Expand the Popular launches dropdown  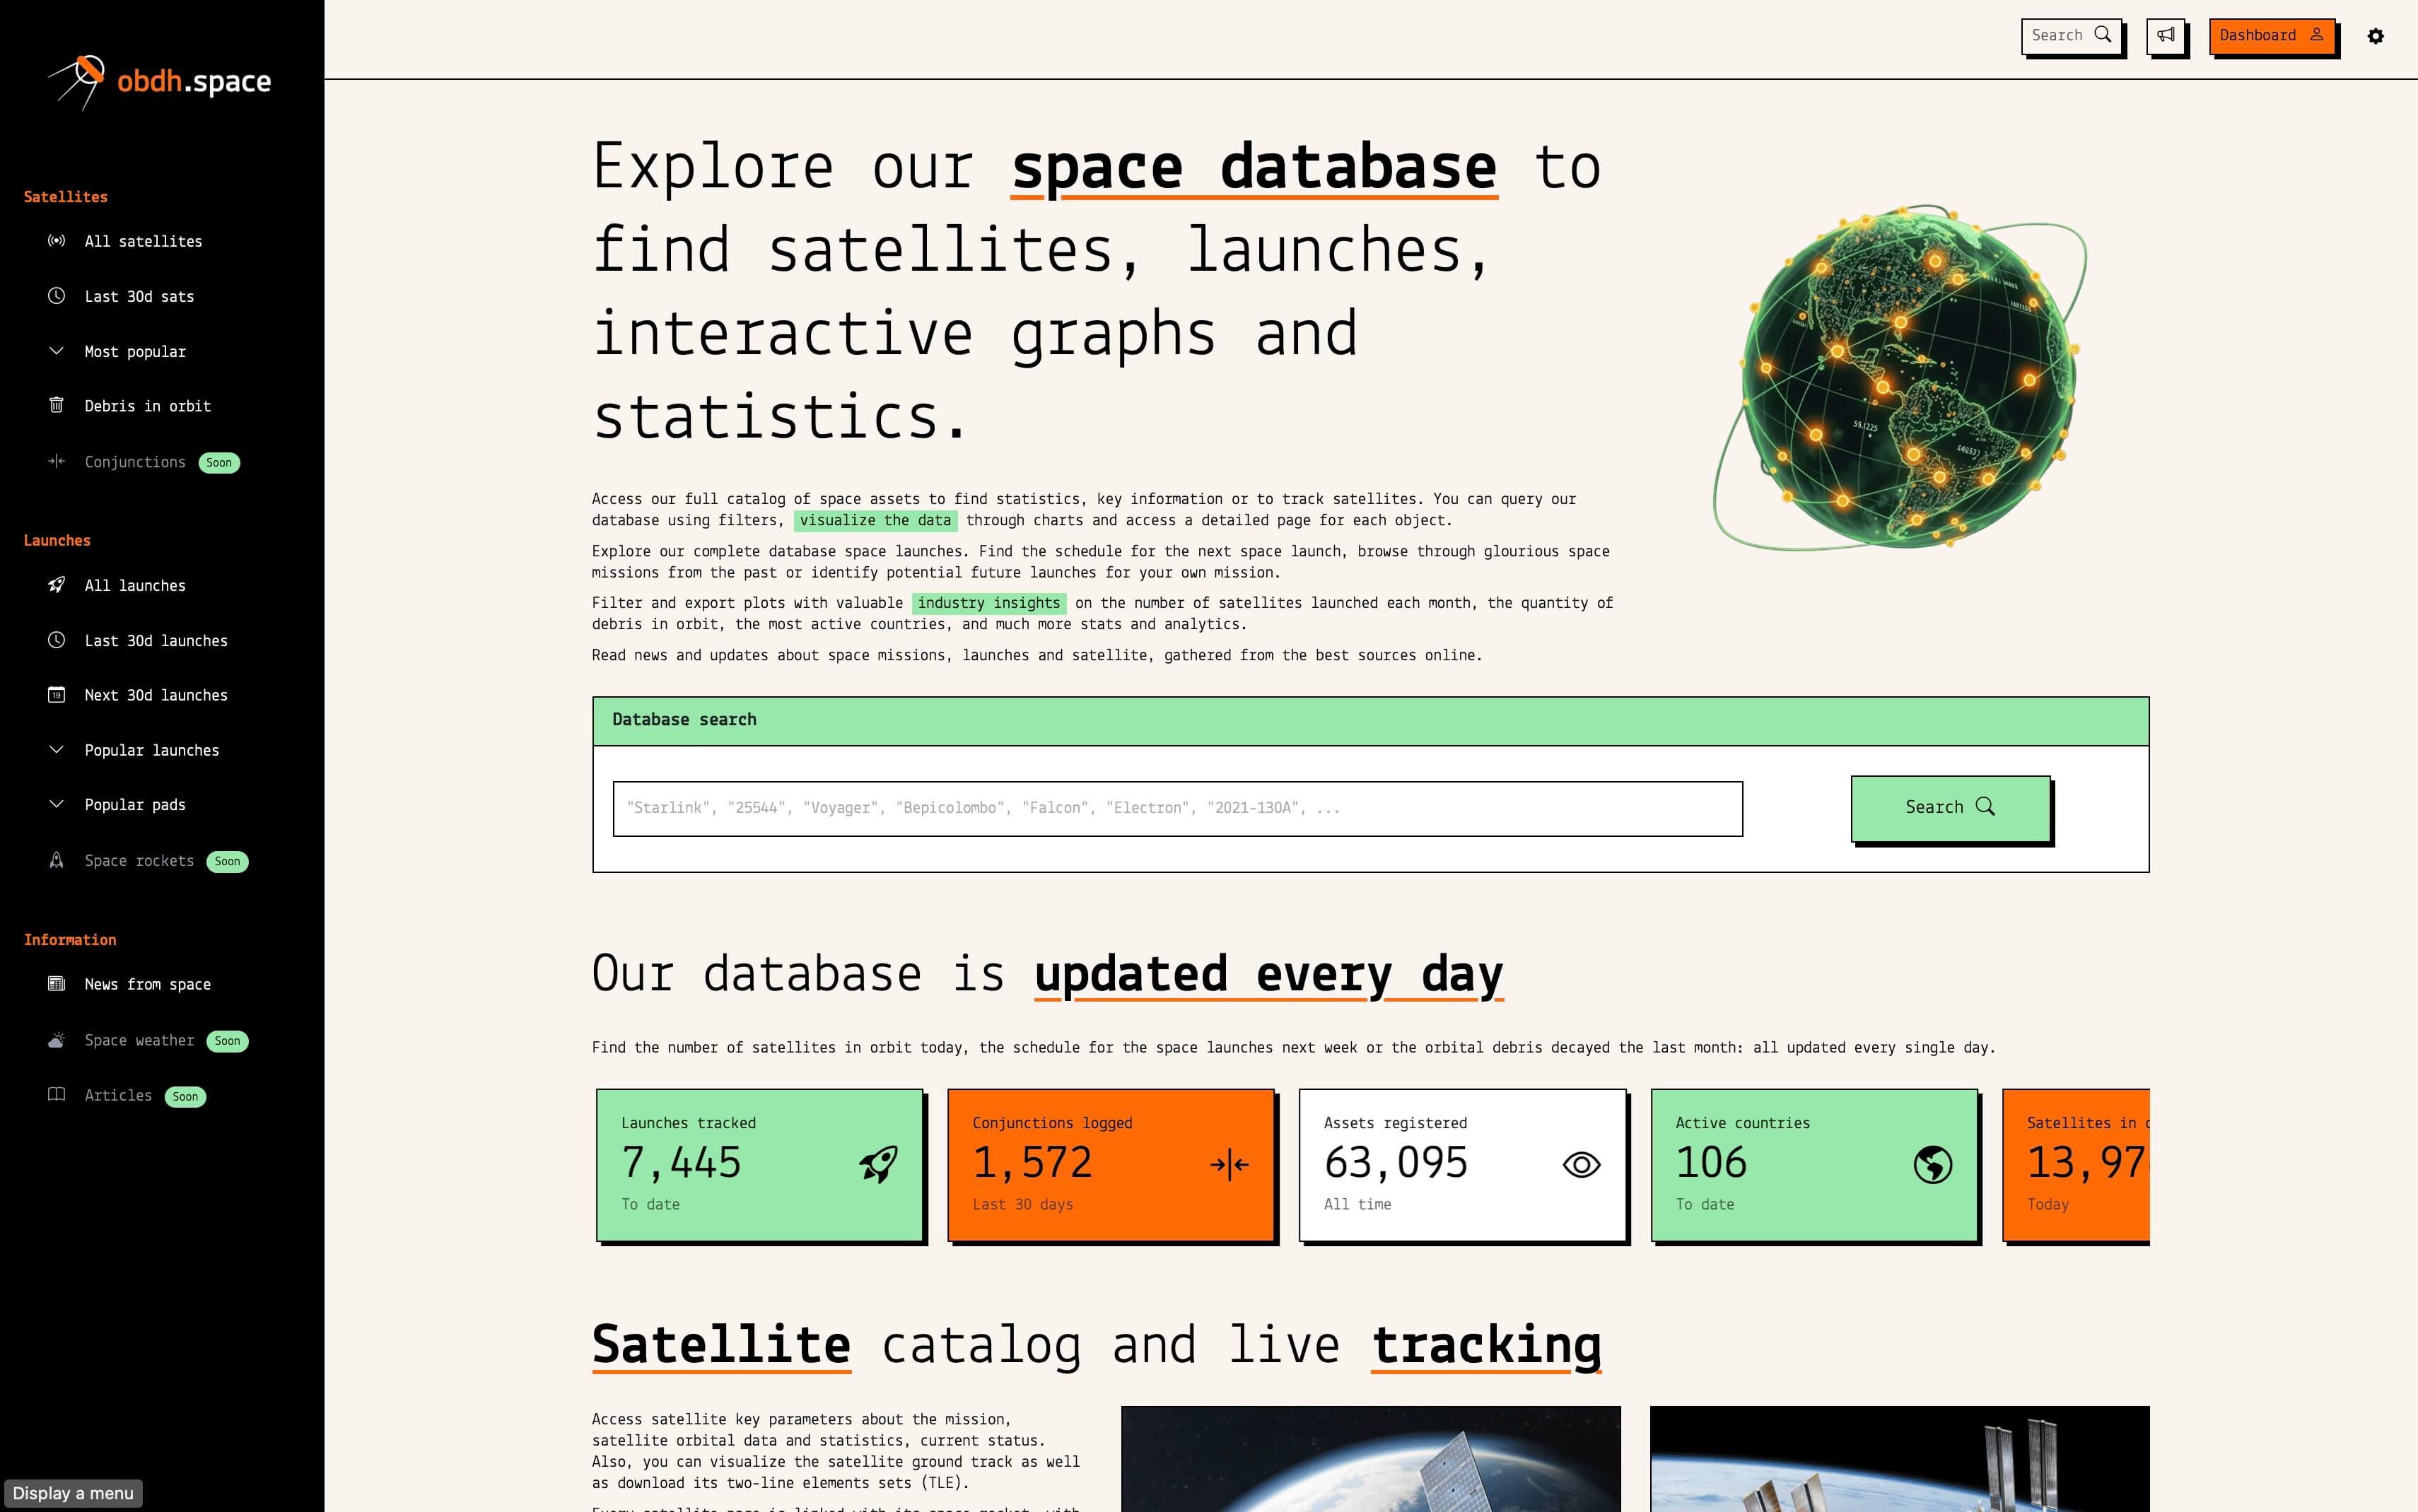(150, 749)
